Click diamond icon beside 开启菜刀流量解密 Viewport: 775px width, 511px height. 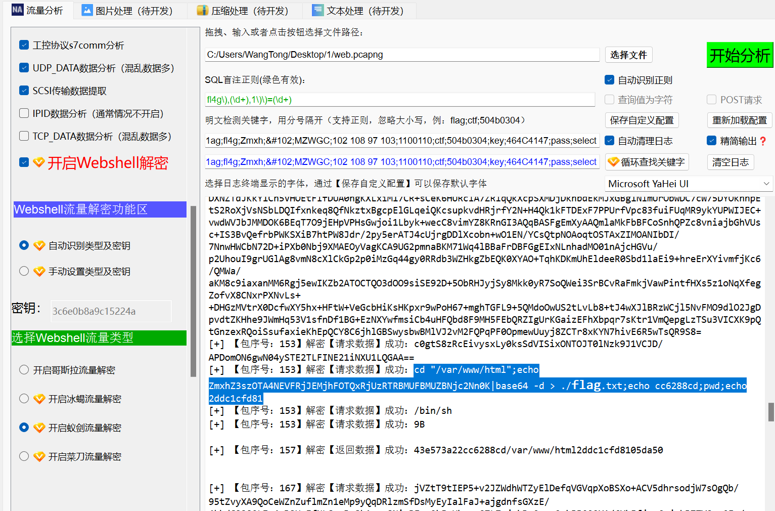click(x=39, y=456)
